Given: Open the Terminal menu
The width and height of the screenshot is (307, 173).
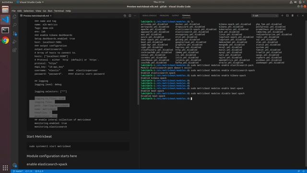Looking at the screenshot, I should pyautogui.click(x=59, y=11).
